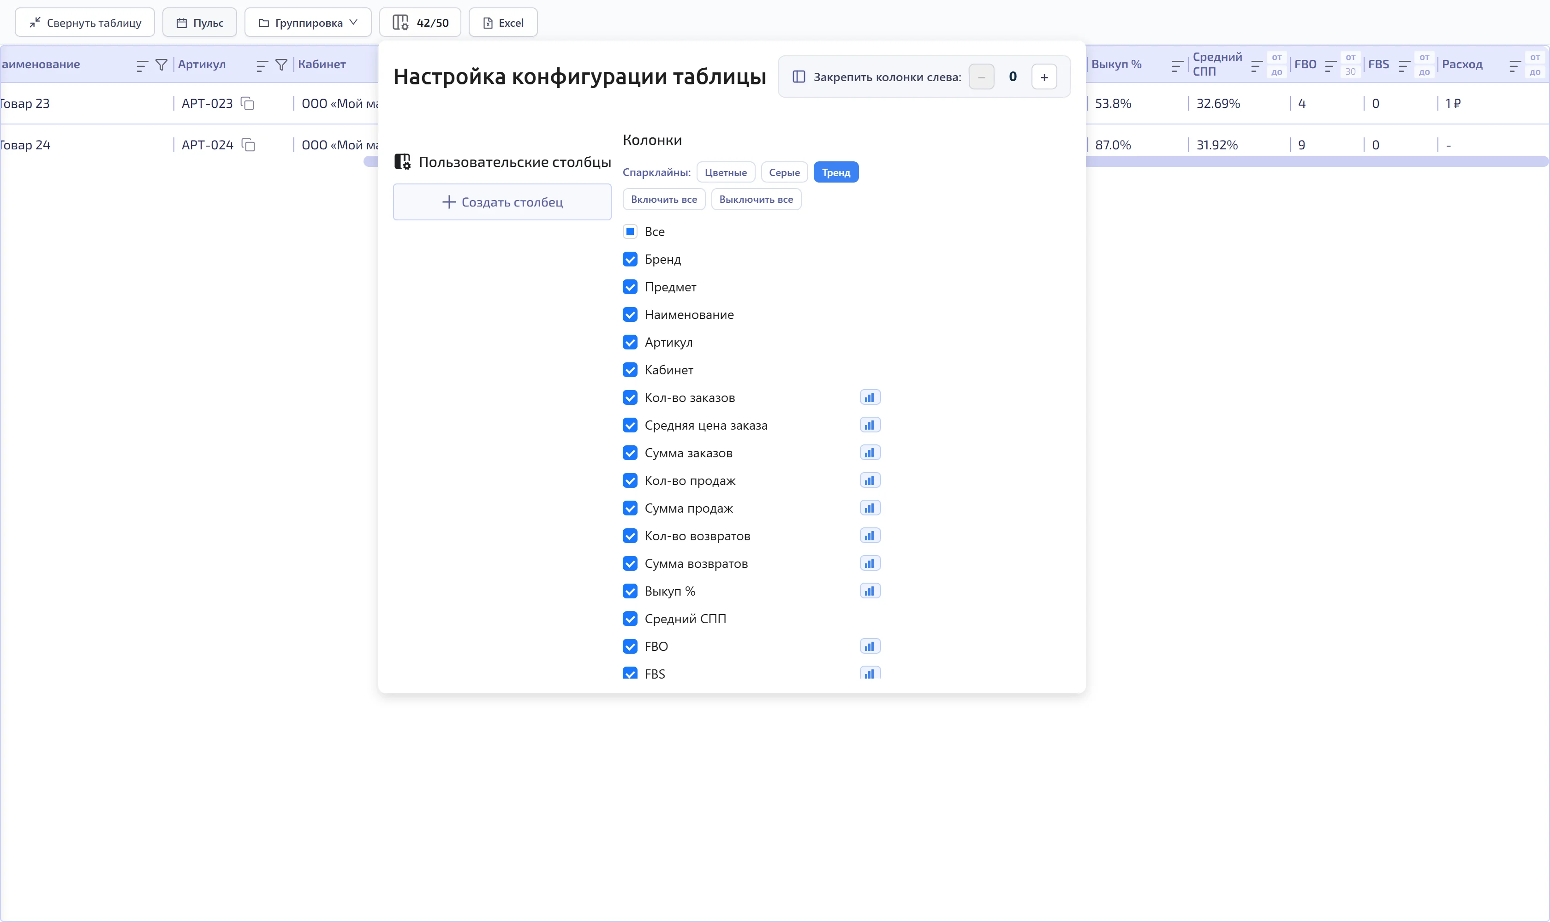Click chart icon next to Средняя цена заказа
Viewport: 1550px width, 922px height.
(x=870, y=425)
